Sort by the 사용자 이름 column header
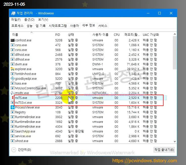 (100, 35)
